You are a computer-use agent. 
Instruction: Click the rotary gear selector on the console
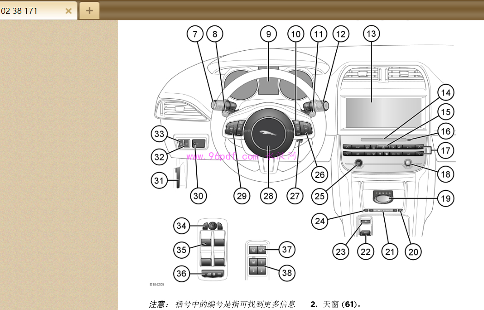(384, 199)
